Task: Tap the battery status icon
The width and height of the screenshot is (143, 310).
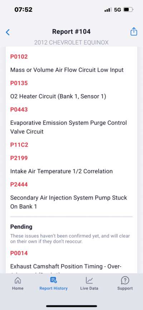Action: click(x=128, y=10)
